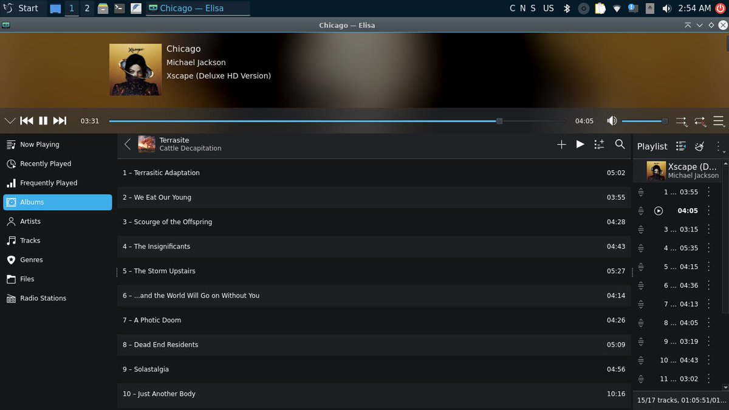Open the Tracks view
This screenshot has width=729, height=410.
coord(57,241)
